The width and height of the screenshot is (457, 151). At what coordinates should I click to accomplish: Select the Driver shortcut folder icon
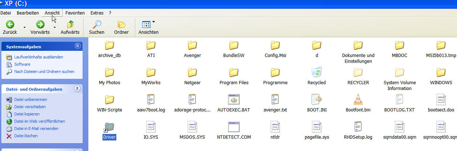pyautogui.click(x=109, y=127)
